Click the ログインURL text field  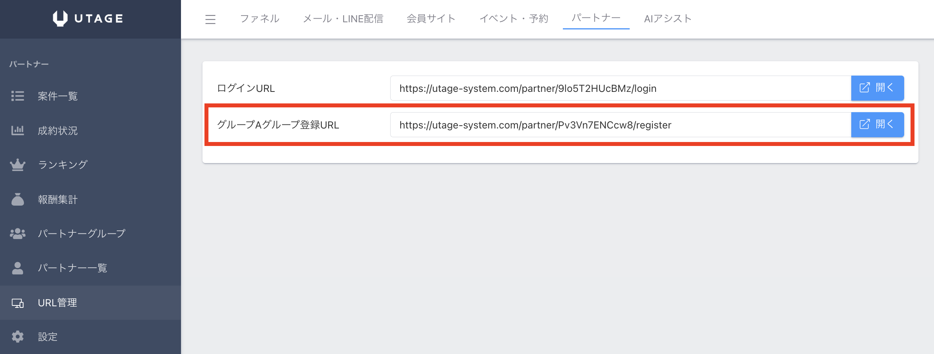coord(621,88)
